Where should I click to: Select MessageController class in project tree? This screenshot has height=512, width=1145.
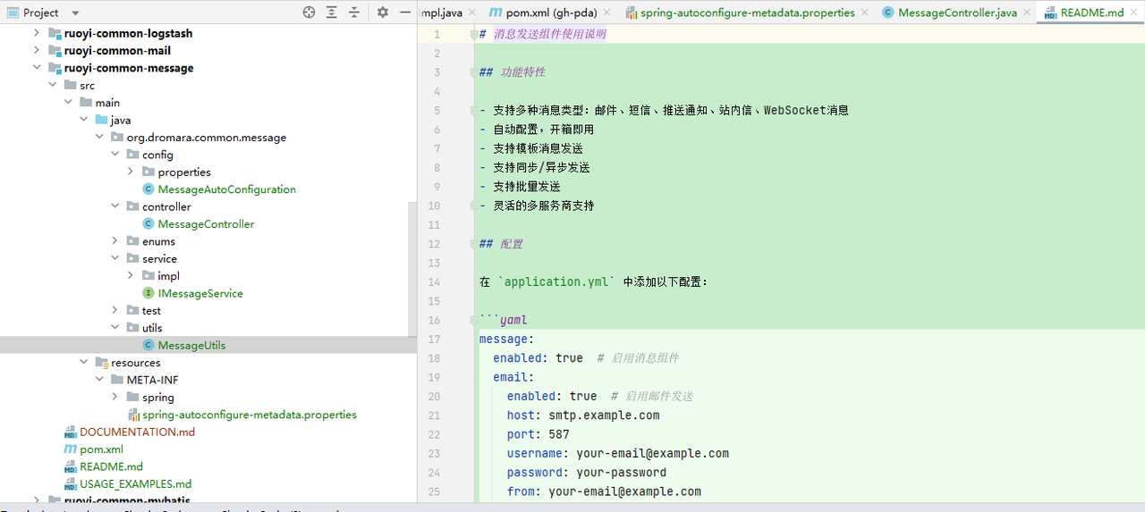pos(206,224)
